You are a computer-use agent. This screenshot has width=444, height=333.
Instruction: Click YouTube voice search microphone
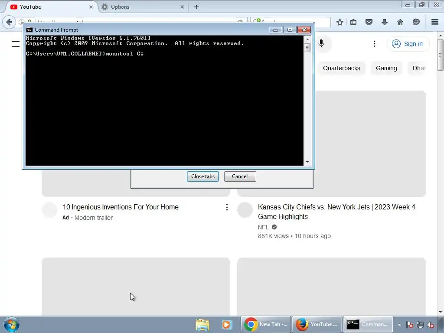tap(321, 43)
